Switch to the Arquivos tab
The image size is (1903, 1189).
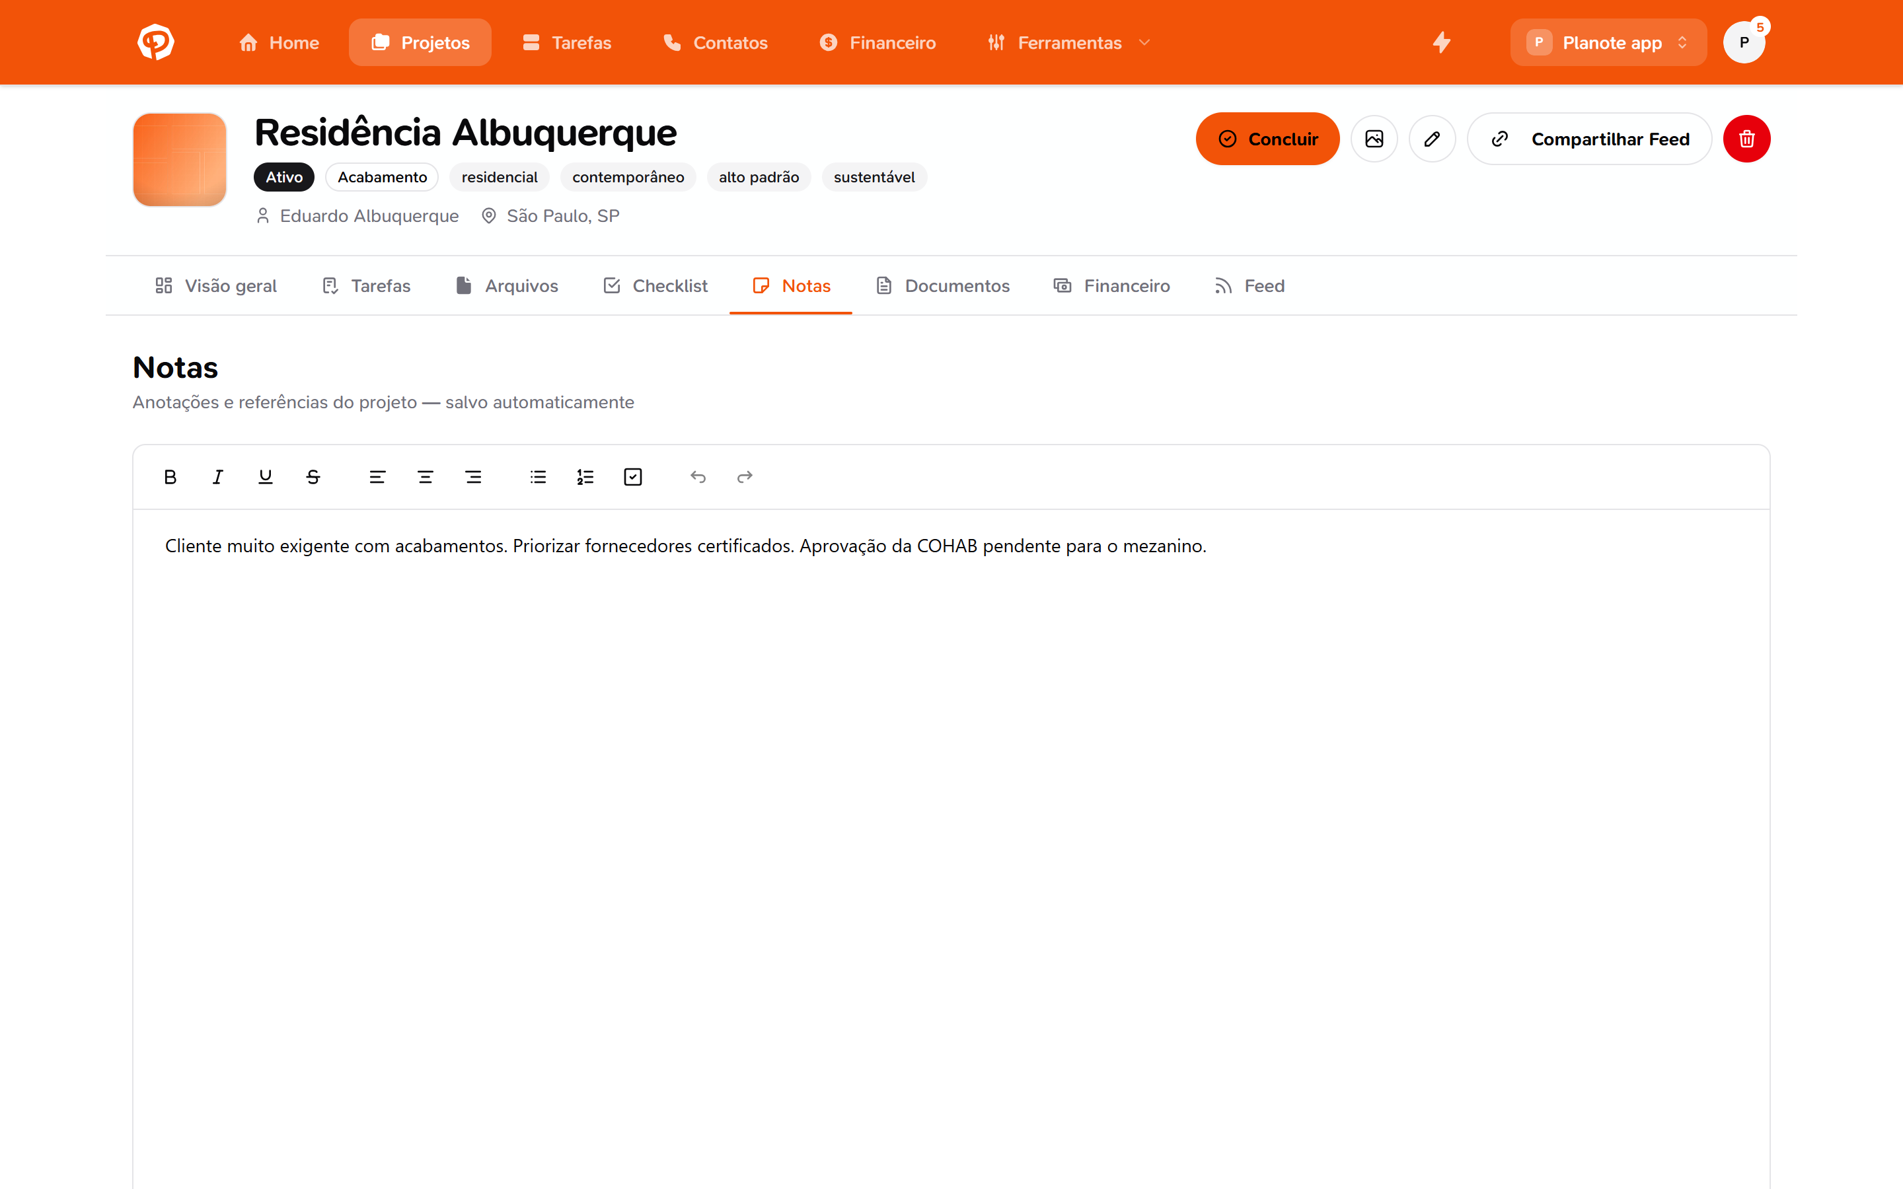click(507, 285)
